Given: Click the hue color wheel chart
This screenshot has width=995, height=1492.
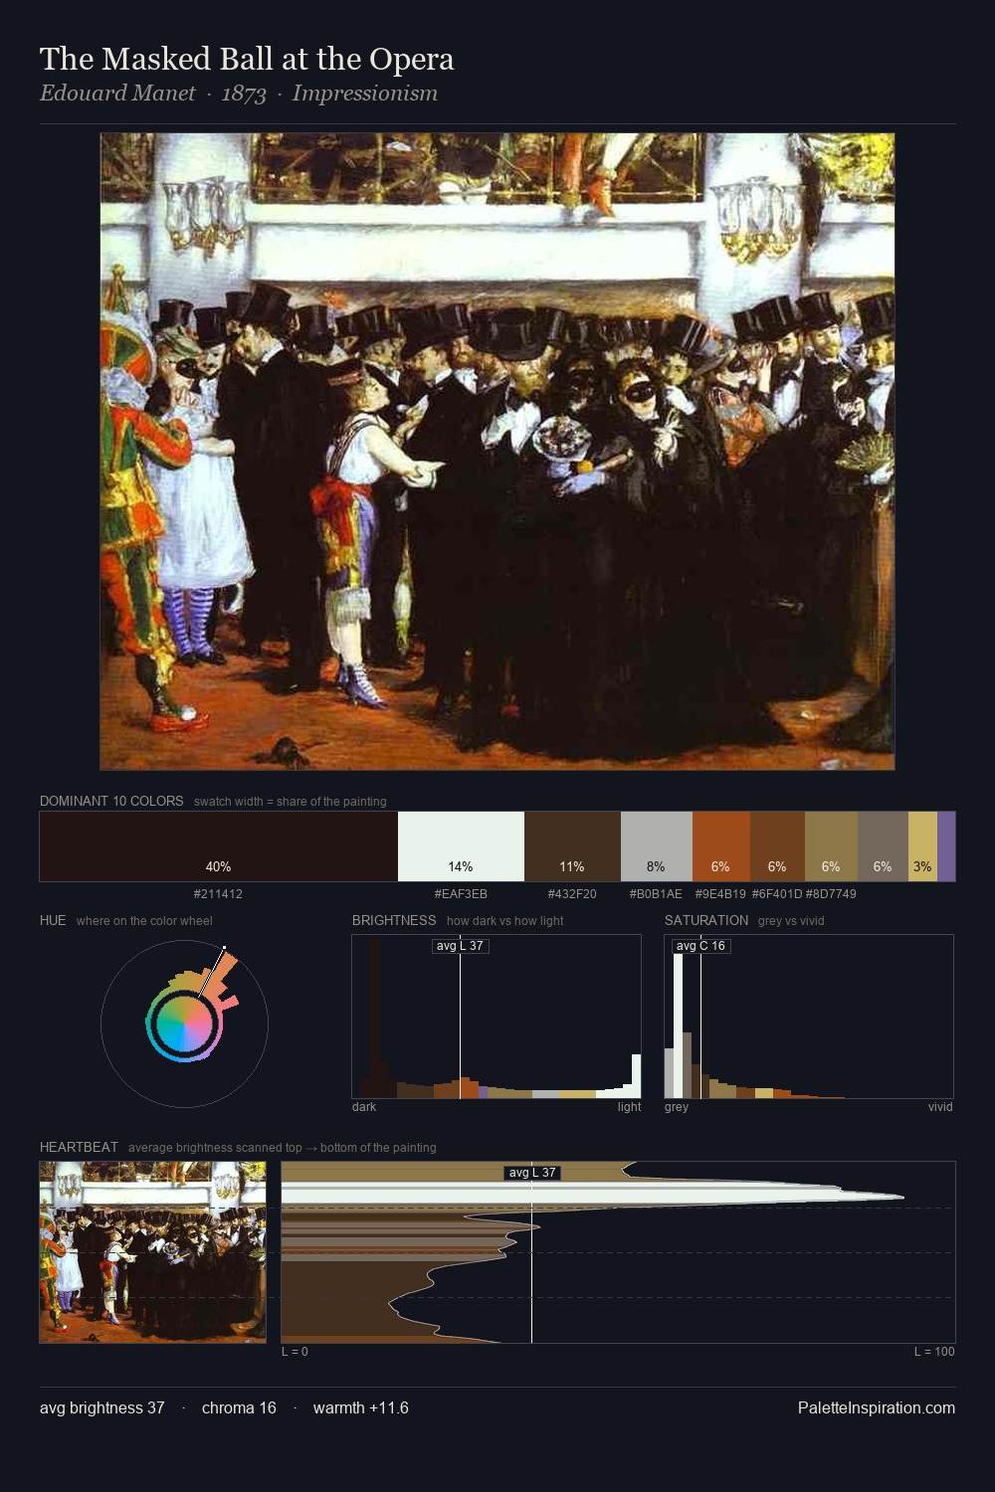Looking at the screenshot, I should [x=184, y=1024].
